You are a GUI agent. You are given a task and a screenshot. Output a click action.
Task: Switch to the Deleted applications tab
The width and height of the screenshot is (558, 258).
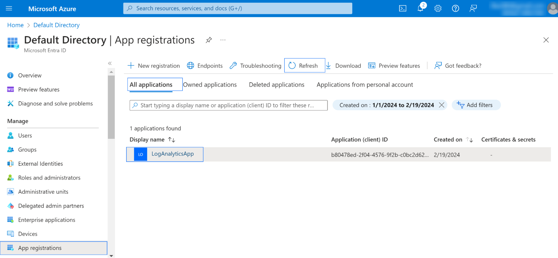[x=276, y=85]
